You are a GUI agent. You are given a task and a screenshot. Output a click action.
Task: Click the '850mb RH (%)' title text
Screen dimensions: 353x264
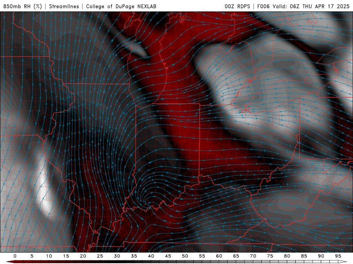(23, 6)
